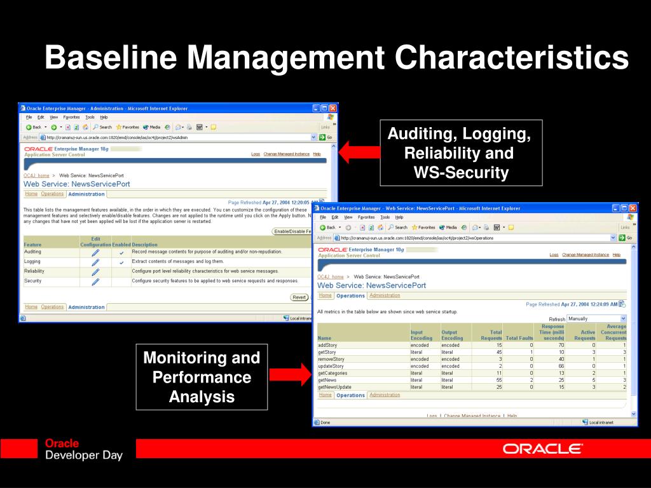
Task: Click Home icon in the Administration window toolbar
Action: 86,127
